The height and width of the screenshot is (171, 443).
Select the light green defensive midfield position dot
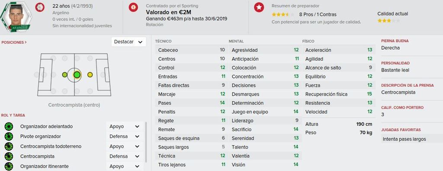[x=65, y=74]
